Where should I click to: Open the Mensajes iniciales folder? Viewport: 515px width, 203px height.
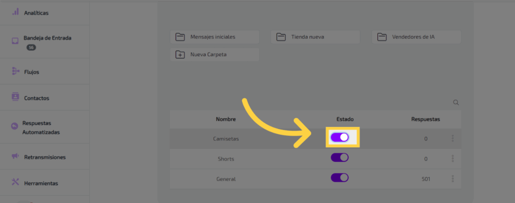pos(214,37)
